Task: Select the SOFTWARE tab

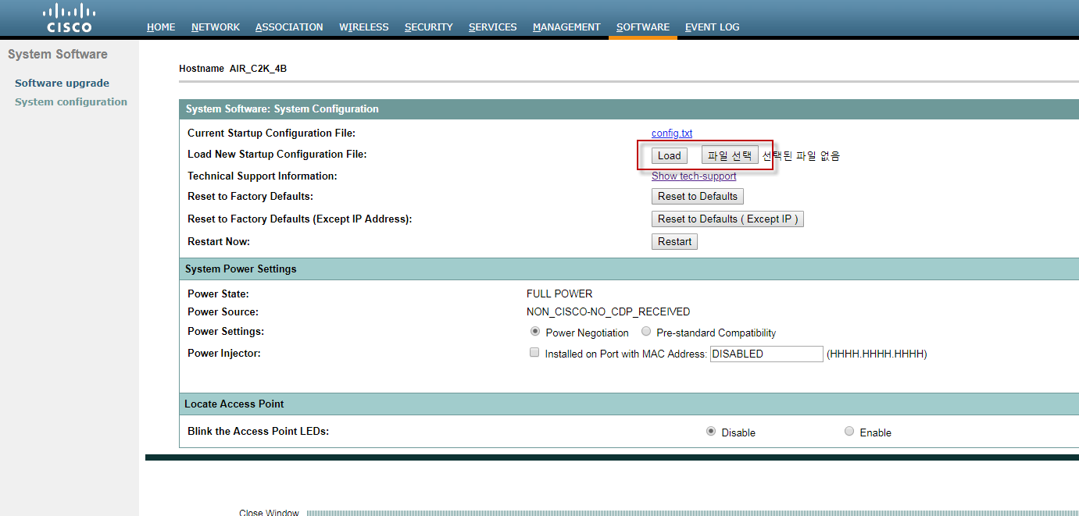Action: [642, 27]
